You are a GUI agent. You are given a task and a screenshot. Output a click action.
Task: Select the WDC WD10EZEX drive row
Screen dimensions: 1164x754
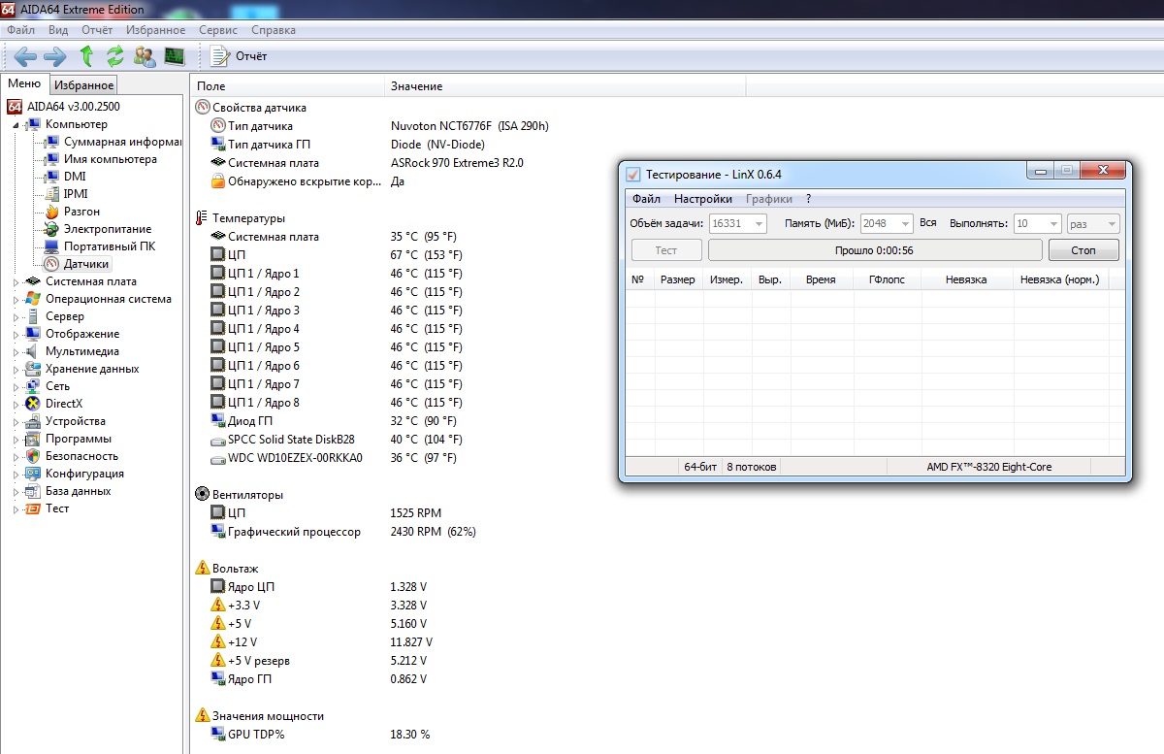(x=333, y=458)
